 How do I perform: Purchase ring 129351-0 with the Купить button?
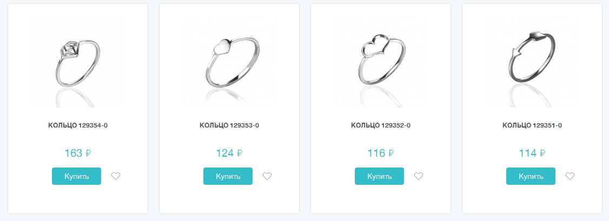531,176
